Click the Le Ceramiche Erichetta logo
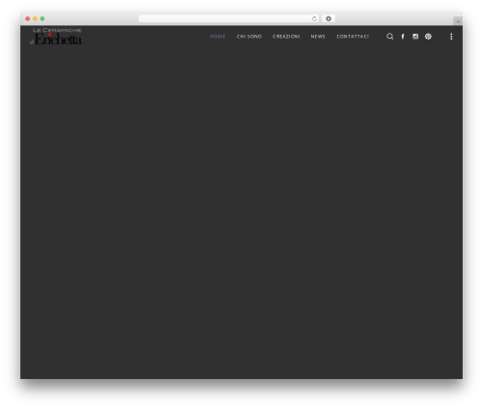This screenshot has width=483, height=408. coord(56,36)
